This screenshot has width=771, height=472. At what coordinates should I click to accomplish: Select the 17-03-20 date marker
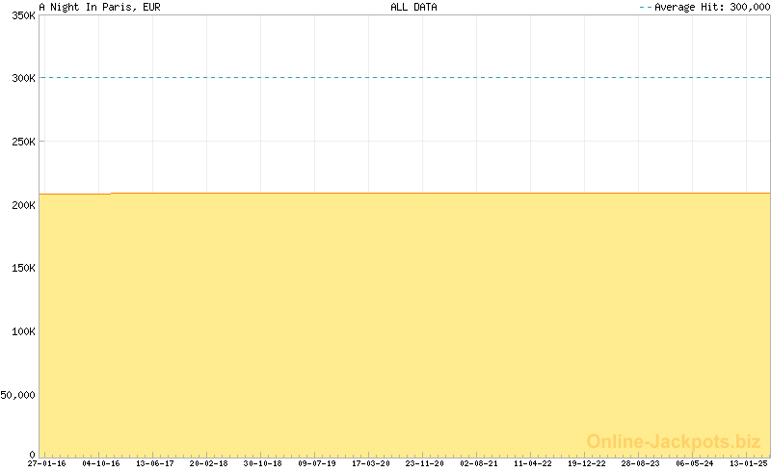click(371, 463)
